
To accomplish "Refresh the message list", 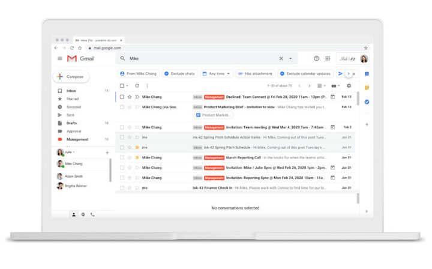I will point(137,86).
